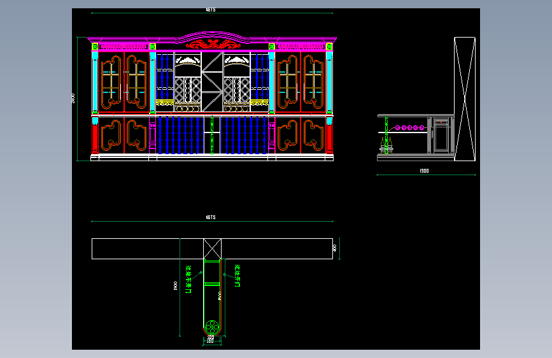This screenshot has height=358, width=552.
Task: Click the green 这边开门 annotation
Action: [237, 276]
